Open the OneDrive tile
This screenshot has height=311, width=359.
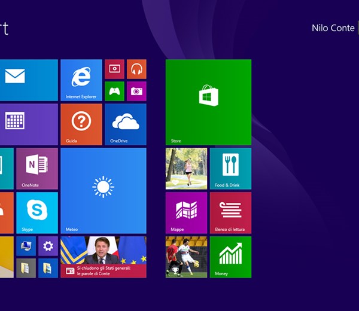pyautogui.click(x=126, y=124)
